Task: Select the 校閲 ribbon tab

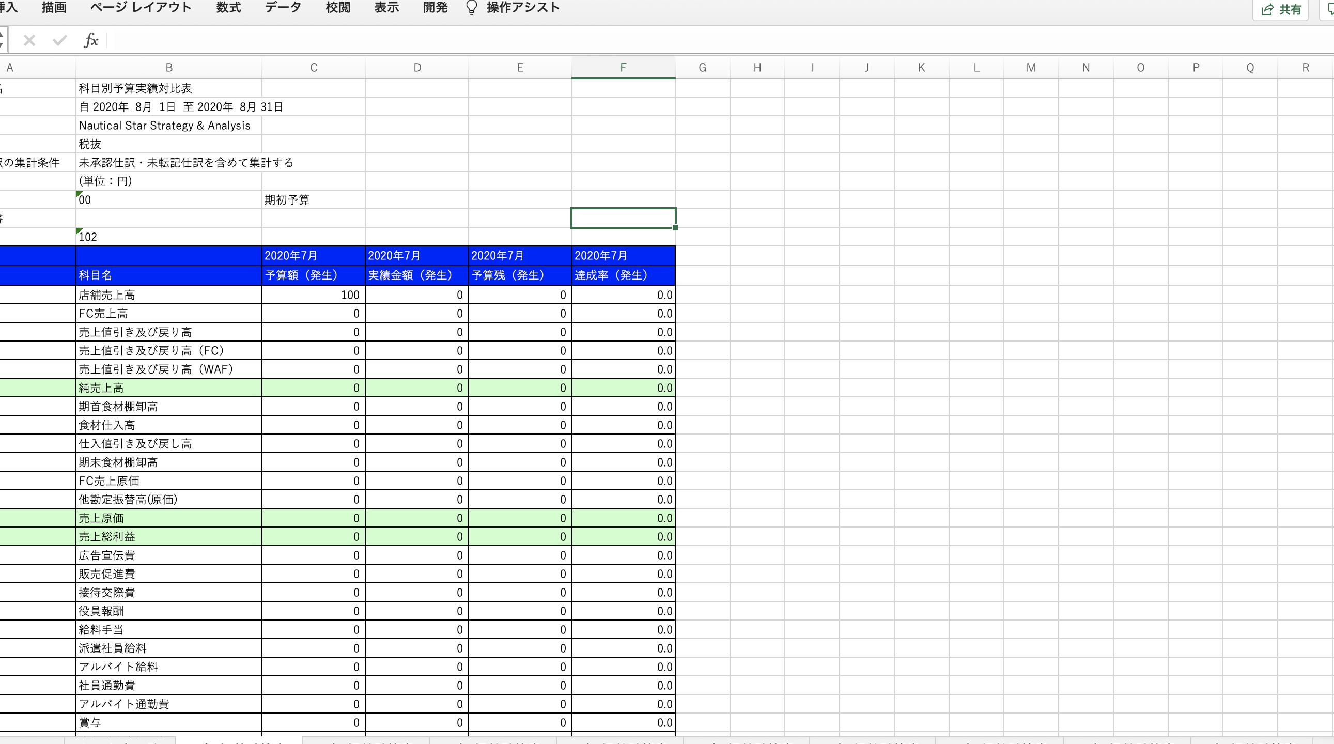Action: tap(338, 8)
